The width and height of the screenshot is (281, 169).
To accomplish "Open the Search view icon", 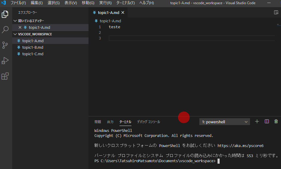I will [x=5, y=30].
